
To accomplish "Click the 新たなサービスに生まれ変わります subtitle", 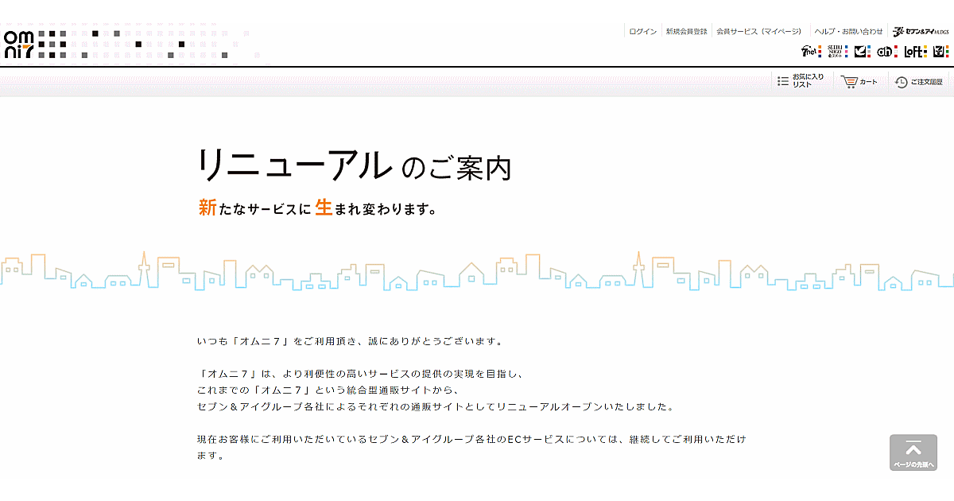I will [317, 209].
